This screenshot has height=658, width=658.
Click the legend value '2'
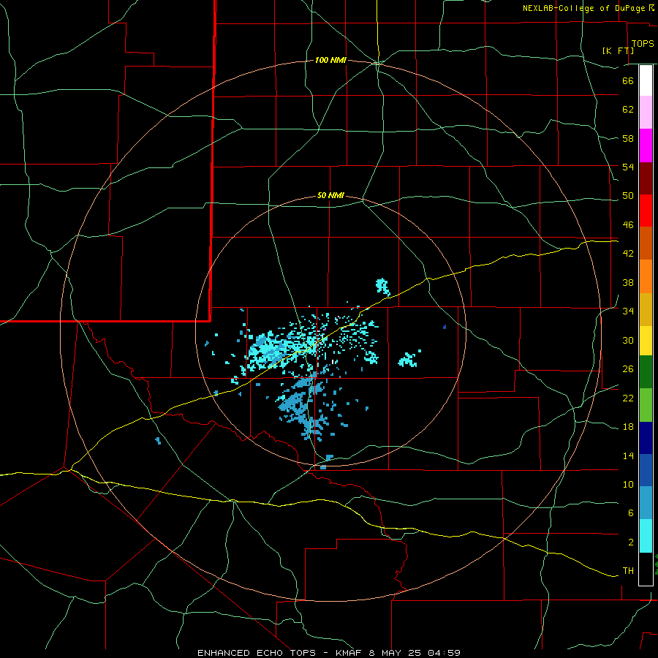pos(631,542)
